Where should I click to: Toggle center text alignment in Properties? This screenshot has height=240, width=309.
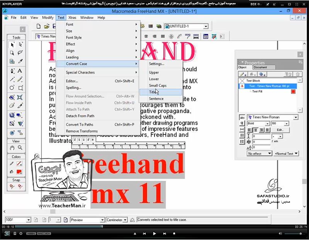click(256, 130)
